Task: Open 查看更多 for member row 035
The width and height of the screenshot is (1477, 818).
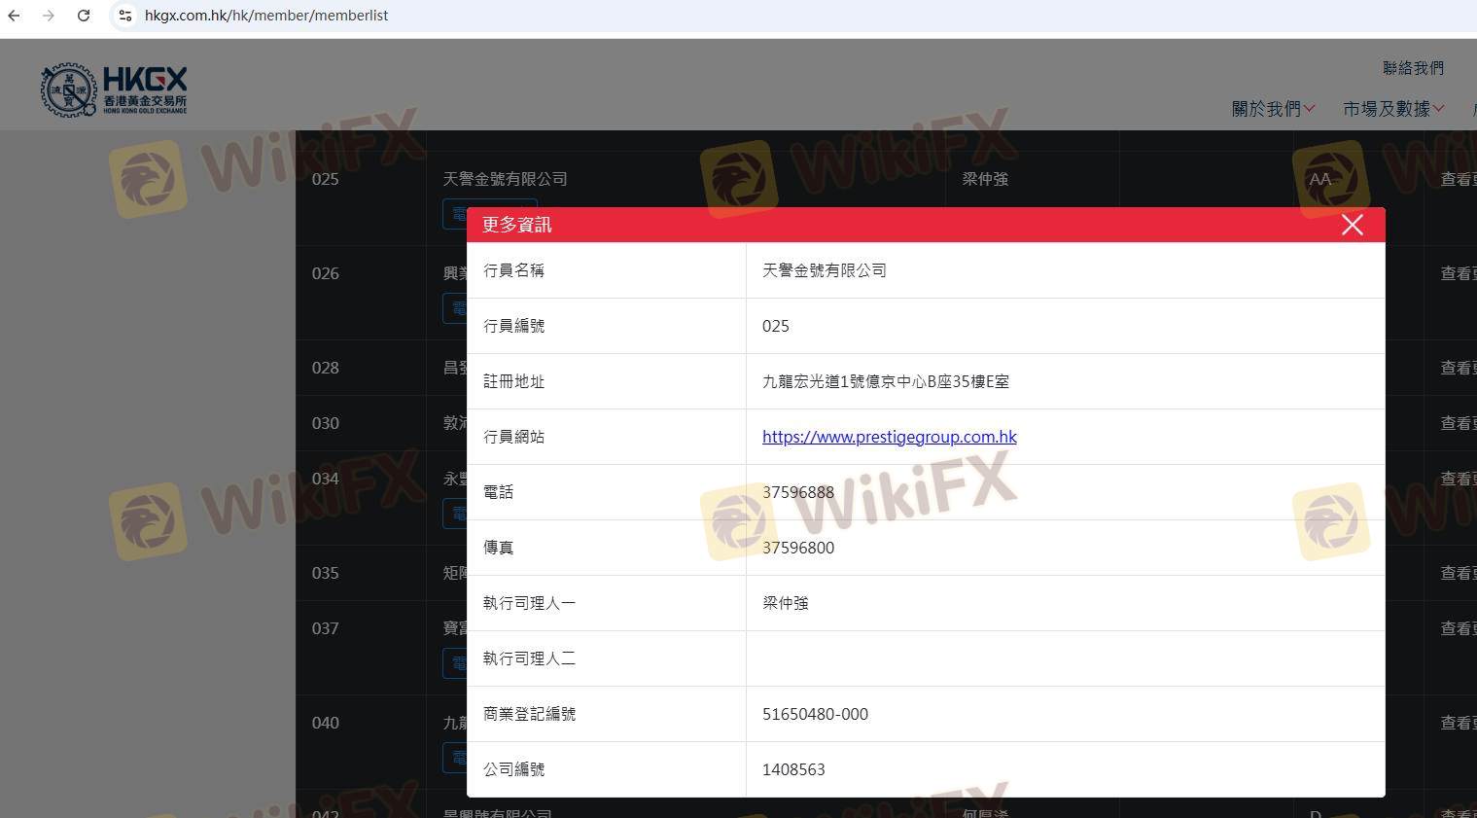Action: pyautogui.click(x=1459, y=573)
